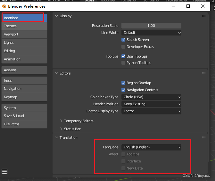The width and height of the screenshot is (215, 181).
Task: Toggle Navigation Controls checkbox
Action: point(123,90)
